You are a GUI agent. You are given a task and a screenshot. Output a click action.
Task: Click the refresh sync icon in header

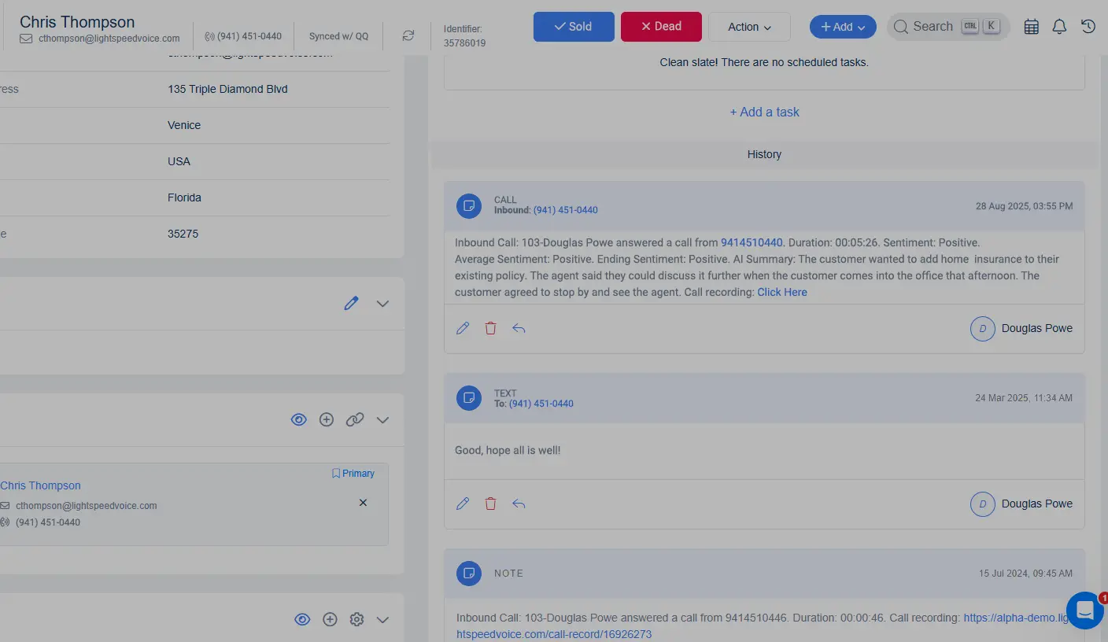coord(408,35)
